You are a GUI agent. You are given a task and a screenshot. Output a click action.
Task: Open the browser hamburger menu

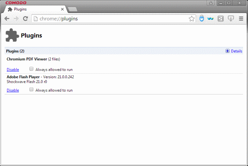click(241, 19)
